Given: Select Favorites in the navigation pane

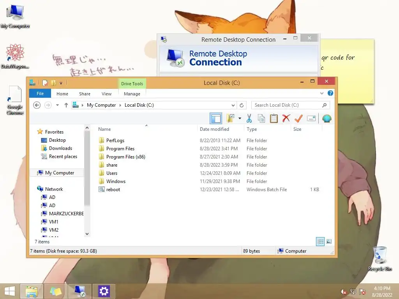Looking at the screenshot, I should pos(54,132).
